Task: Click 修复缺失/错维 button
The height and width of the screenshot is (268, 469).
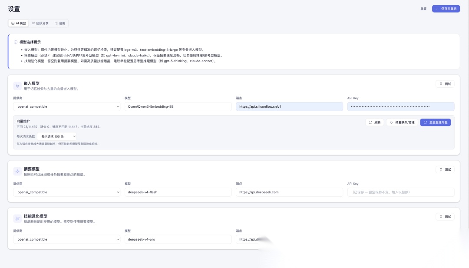Action: (402, 122)
